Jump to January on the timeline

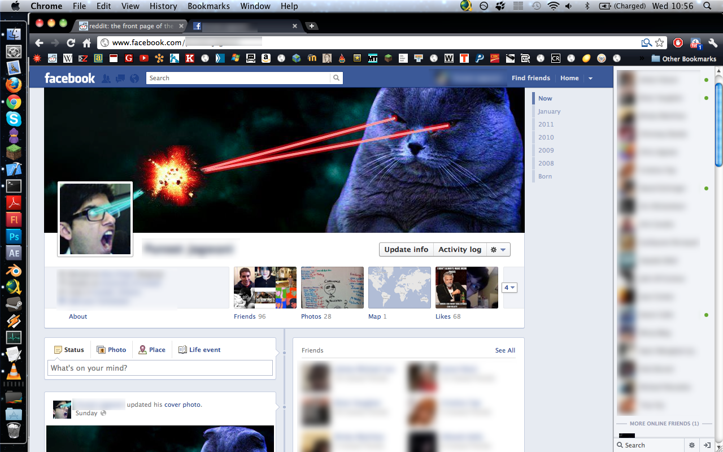point(549,111)
